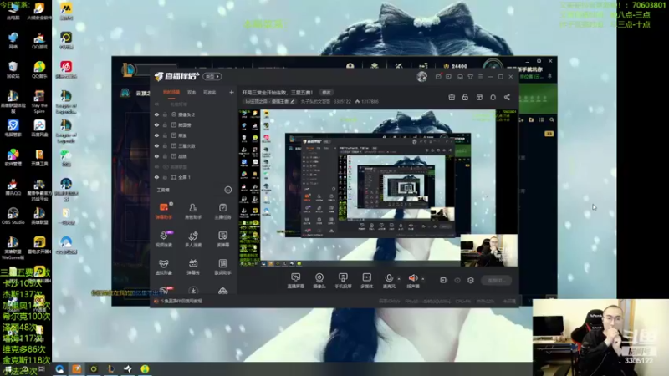This screenshot has height=376, width=669.
Task: Toggle lock on 全屏 1 source
Action: point(165,177)
